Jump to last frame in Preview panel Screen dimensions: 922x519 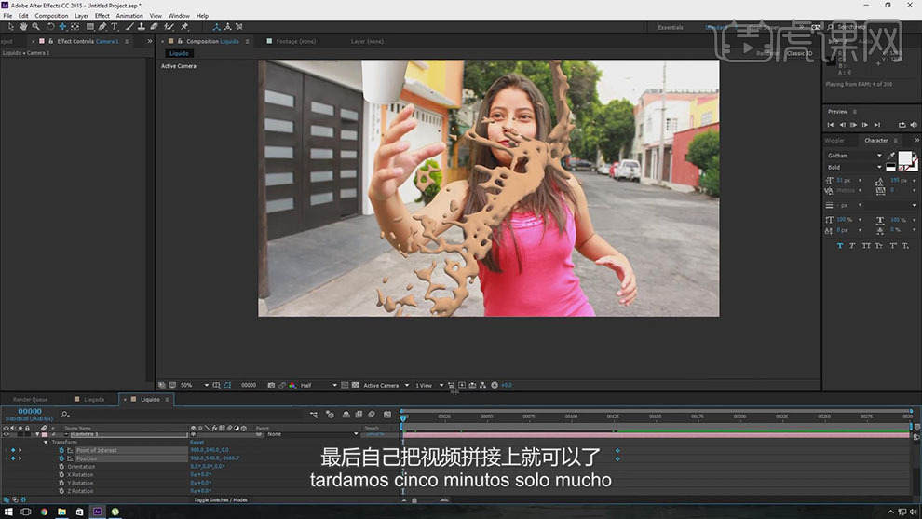pos(876,125)
